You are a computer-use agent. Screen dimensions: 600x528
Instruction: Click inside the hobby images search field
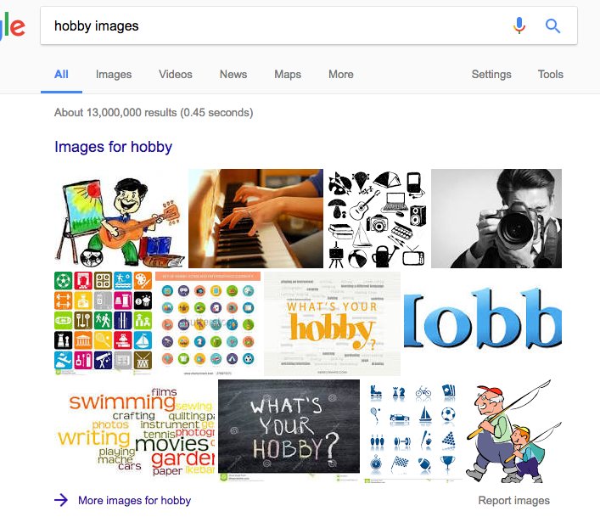pos(276,25)
